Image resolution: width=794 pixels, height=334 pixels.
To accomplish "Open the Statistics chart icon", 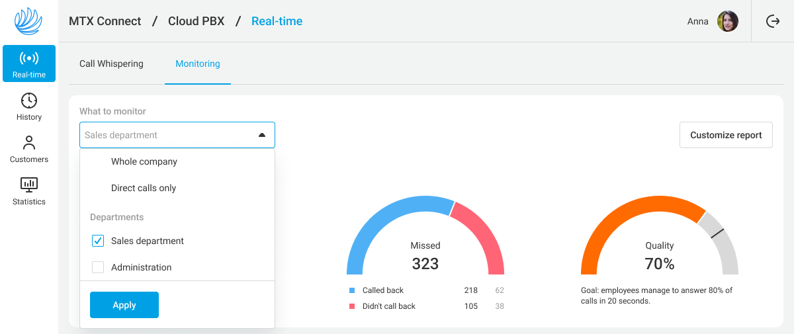I will point(29,185).
